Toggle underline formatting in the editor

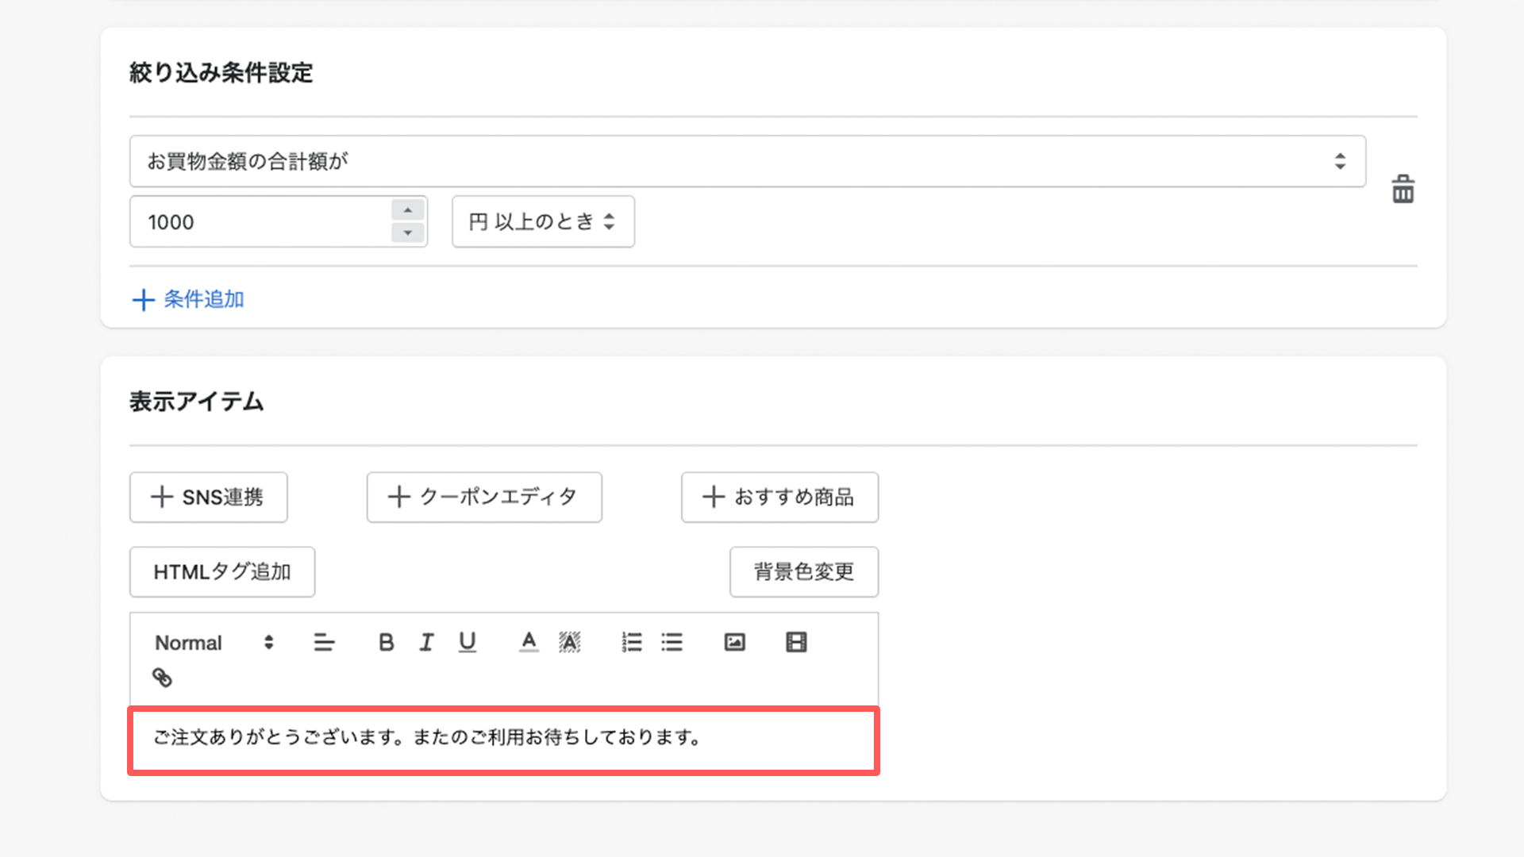tap(468, 642)
